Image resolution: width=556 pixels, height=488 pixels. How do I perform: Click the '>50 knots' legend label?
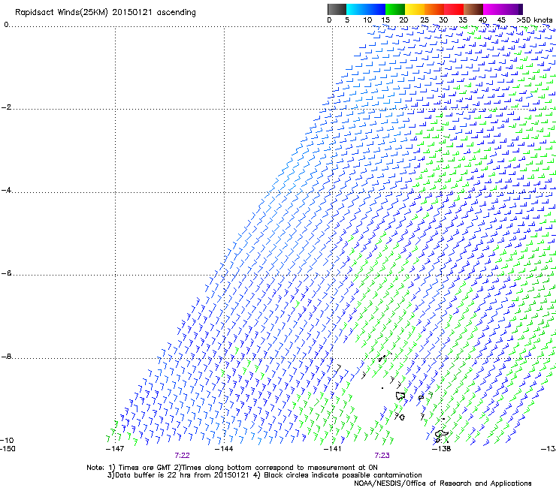(x=535, y=20)
